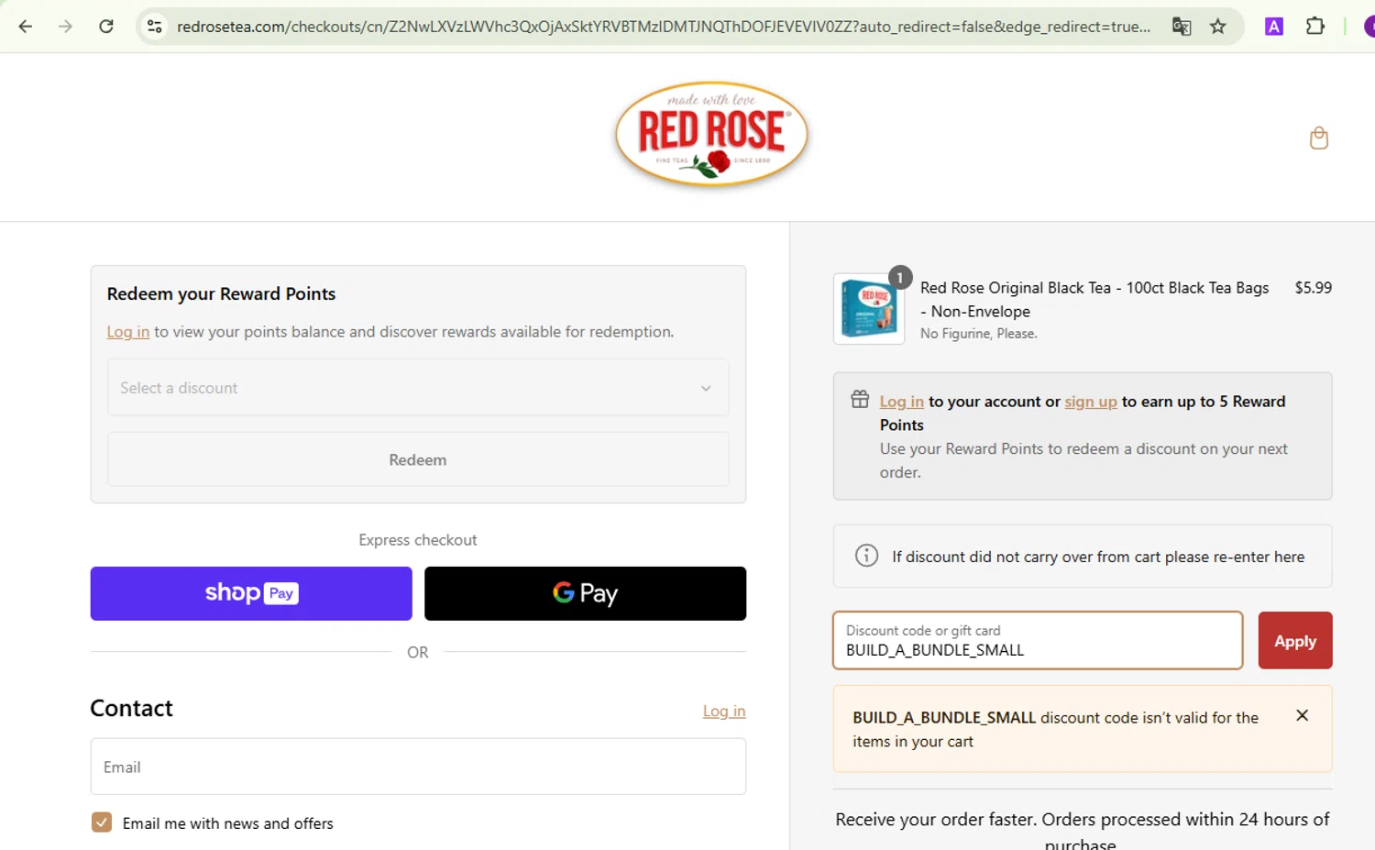This screenshot has width=1375, height=850.
Task: Open the Select a discount dropdown
Action: 418,388
